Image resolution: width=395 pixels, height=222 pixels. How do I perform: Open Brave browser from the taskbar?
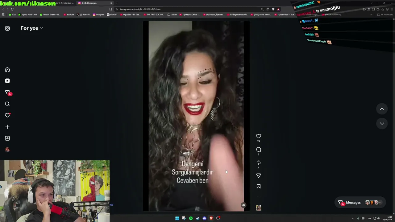[x=211, y=218]
